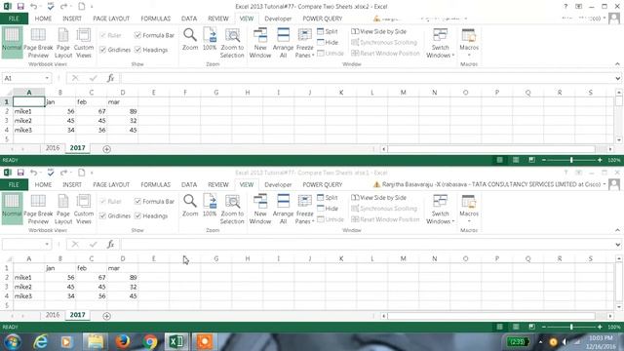
Task: Expand formula bar in top window
Action: coord(617,78)
